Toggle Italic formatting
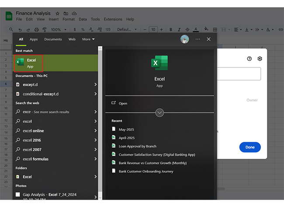Viewport: 284px width, 207px height. coord(179,30)
